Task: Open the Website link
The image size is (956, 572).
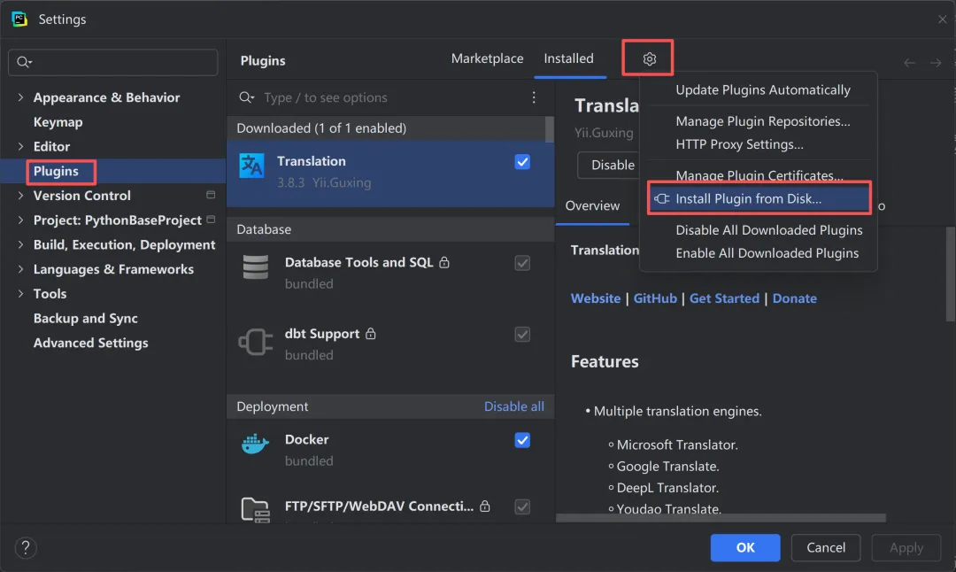Action: [596, 298]
